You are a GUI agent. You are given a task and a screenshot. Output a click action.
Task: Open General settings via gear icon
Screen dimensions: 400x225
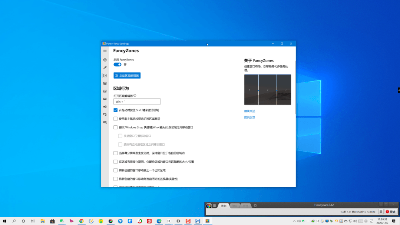(105, 60)
